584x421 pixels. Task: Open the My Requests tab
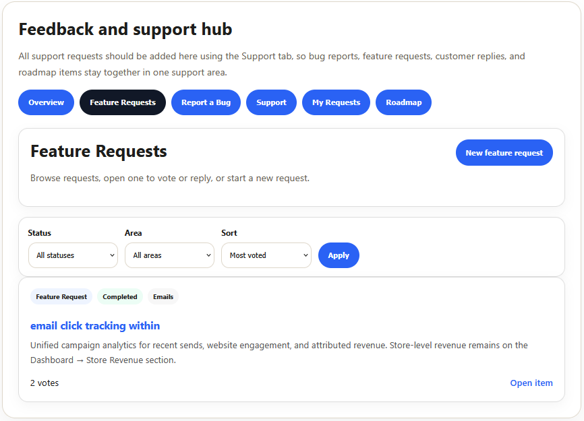click(x=336, y=102)
